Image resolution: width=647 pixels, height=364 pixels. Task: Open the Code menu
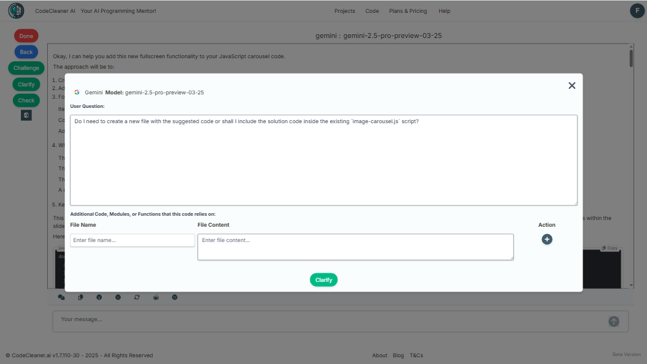coord(372,11)
